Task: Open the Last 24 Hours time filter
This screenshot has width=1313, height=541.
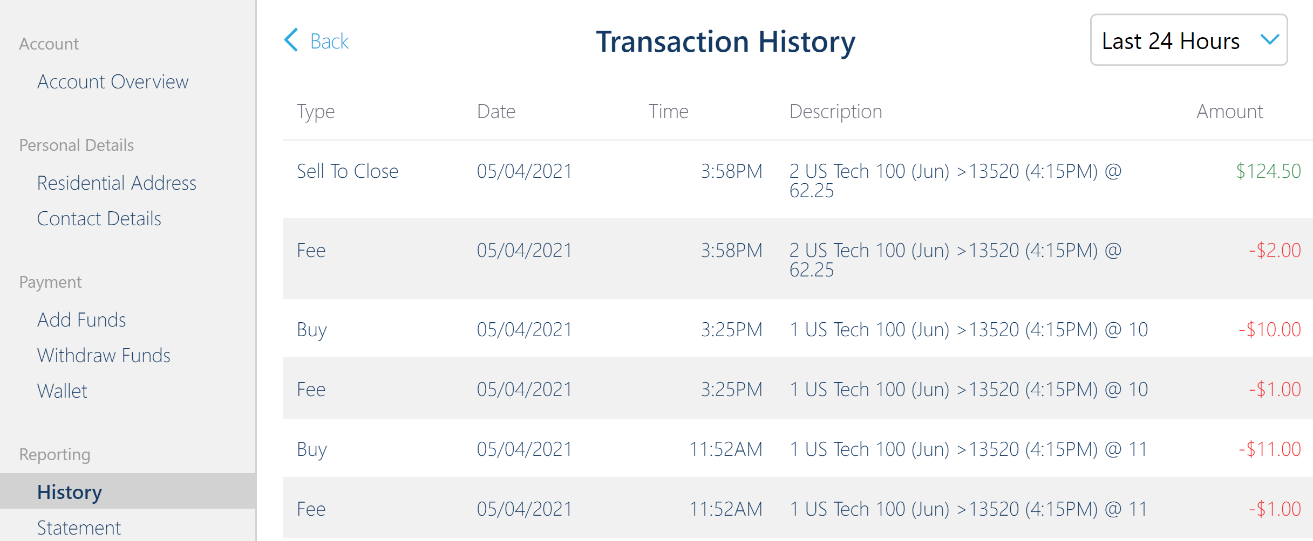Action: pos(1188,40)
